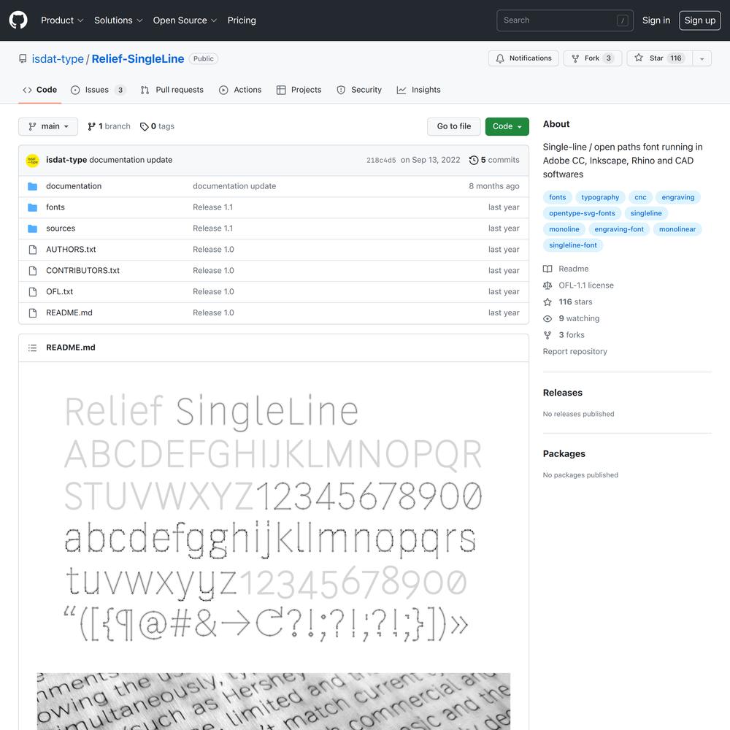Screen dimensions: 730x730
Task: Click the Notifications bell button
Action: [523, 58]
